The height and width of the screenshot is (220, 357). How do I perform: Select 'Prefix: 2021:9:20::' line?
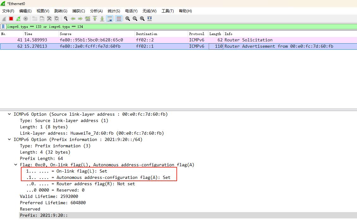point(188,216)
